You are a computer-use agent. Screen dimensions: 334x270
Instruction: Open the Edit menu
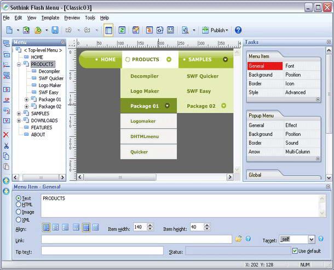(x=18, y=18)
